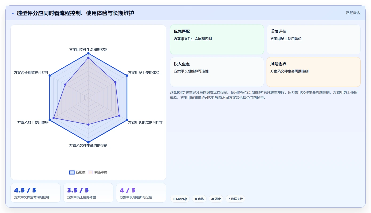Click the radar axis label 方案乙文件生命周期控制
Image resolution: width=371 pixels, height=213 pixels.
click(88, 145)
